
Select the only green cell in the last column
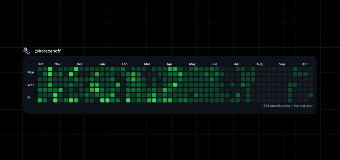pyautogui.click(x=311, y=95)
